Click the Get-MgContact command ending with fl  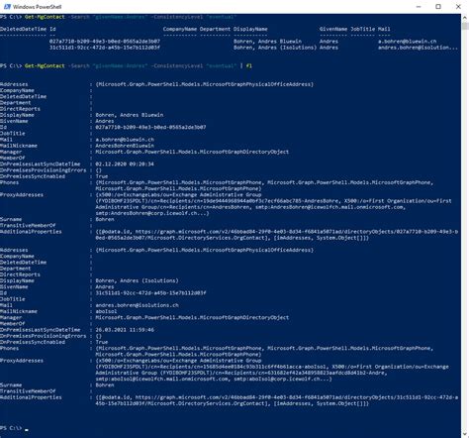click(126, 66)
